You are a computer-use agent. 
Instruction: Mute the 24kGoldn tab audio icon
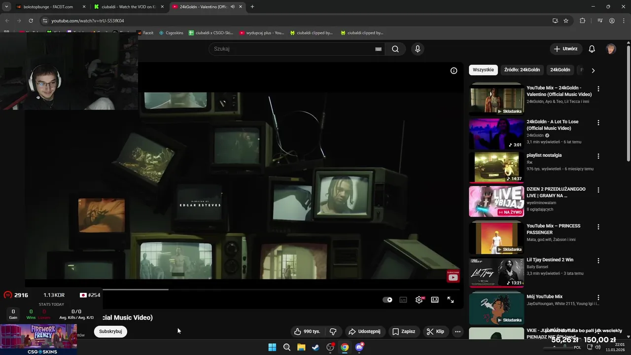tap(232, 7)
